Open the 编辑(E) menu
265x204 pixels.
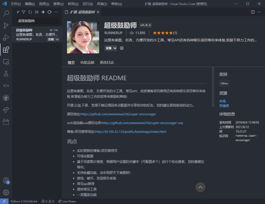[x=30, y=4]
